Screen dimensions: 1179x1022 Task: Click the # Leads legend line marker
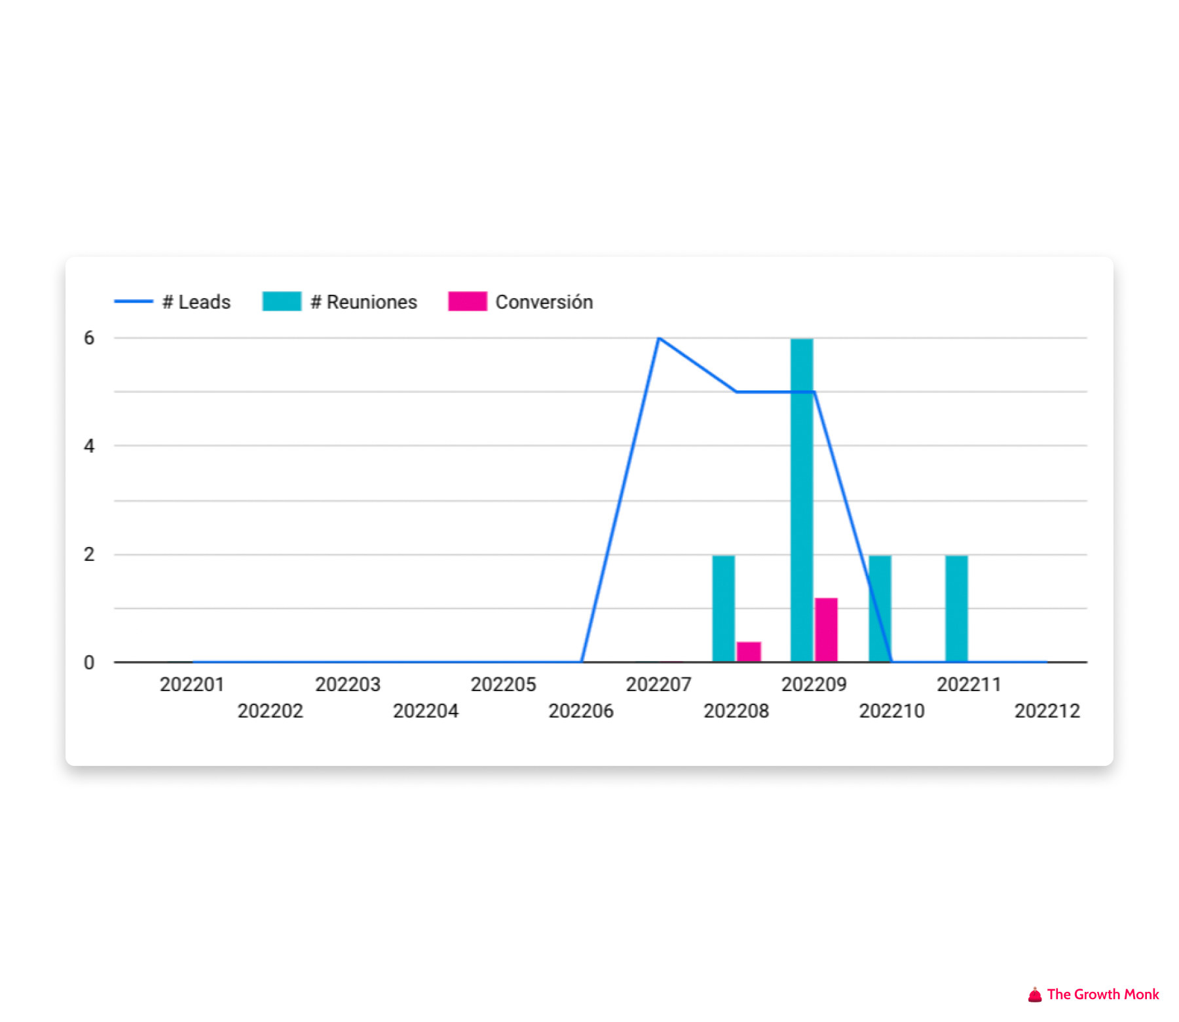tap(134, 301)
